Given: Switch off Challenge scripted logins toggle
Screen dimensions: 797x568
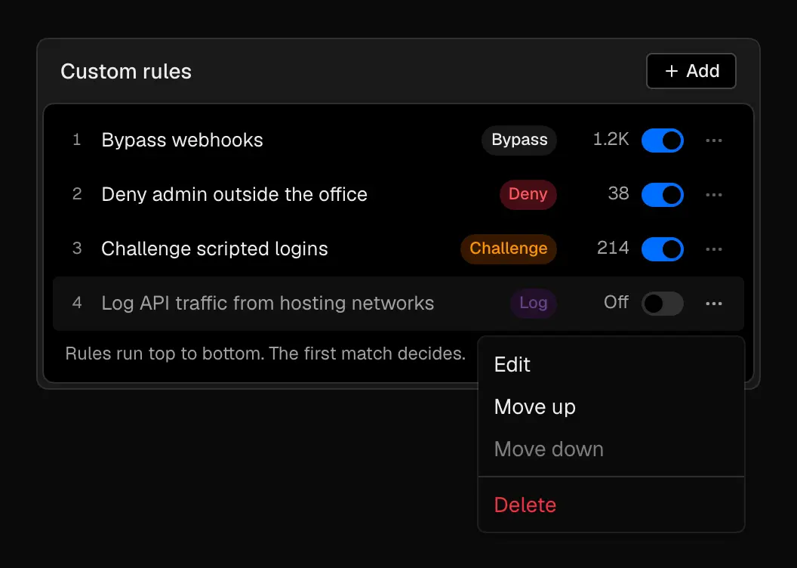Looking at the screenshot, I should [x=663, y=249].
